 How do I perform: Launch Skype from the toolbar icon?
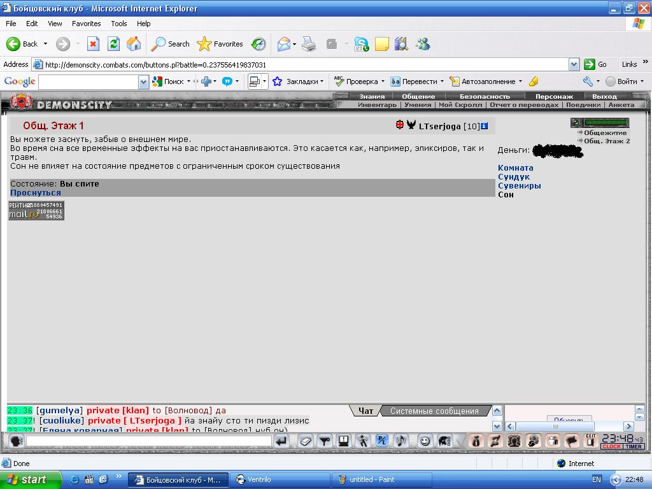361,44
